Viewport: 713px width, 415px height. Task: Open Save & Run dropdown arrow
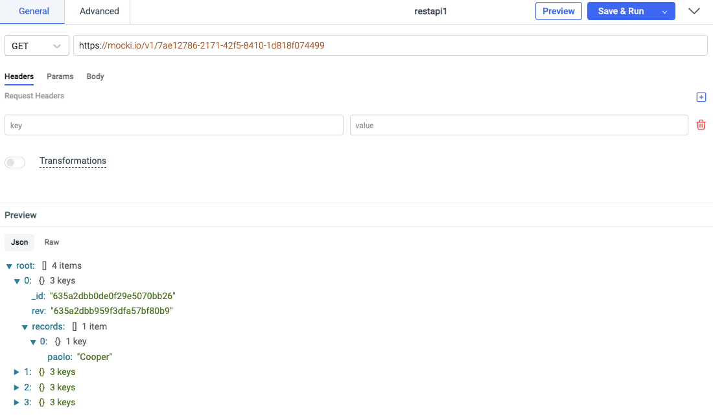pos(664,12)
